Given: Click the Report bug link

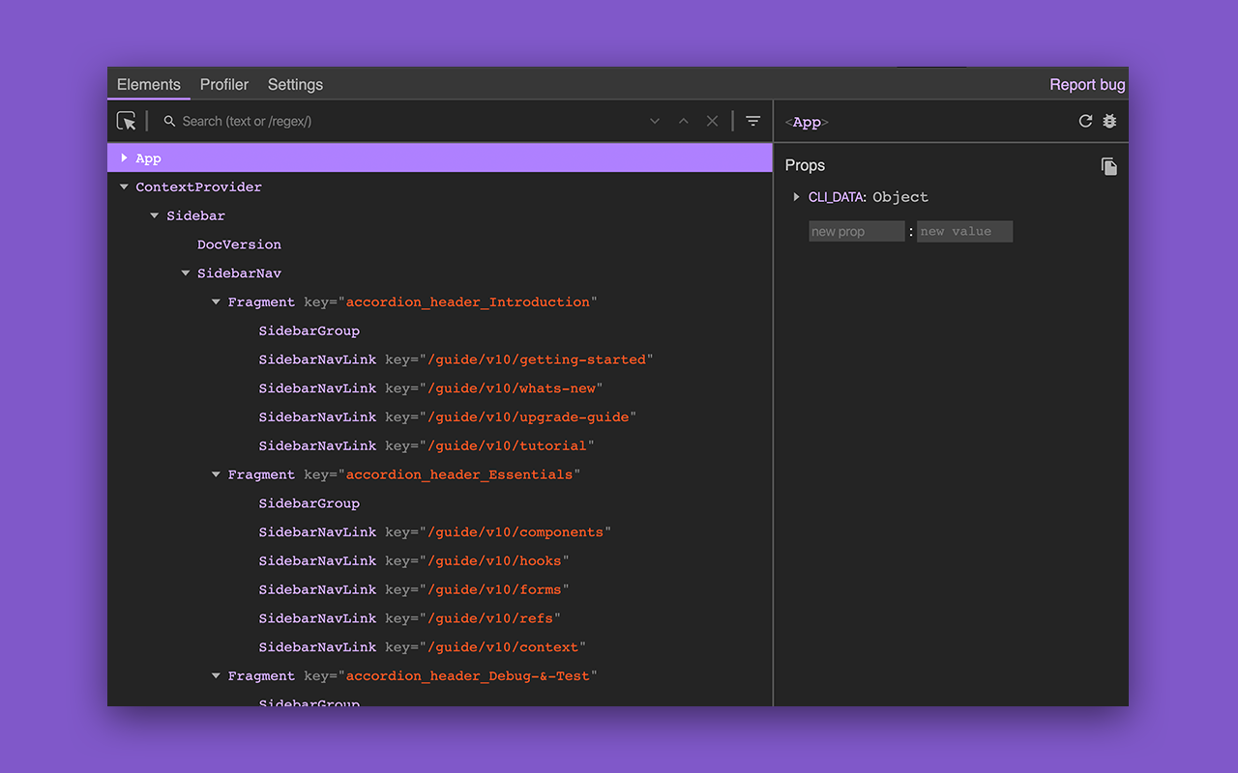Looking at the screenshot, I should (1087, 84).
